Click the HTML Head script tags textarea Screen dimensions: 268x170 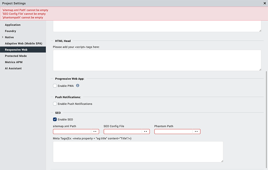(x=157, y=60)
